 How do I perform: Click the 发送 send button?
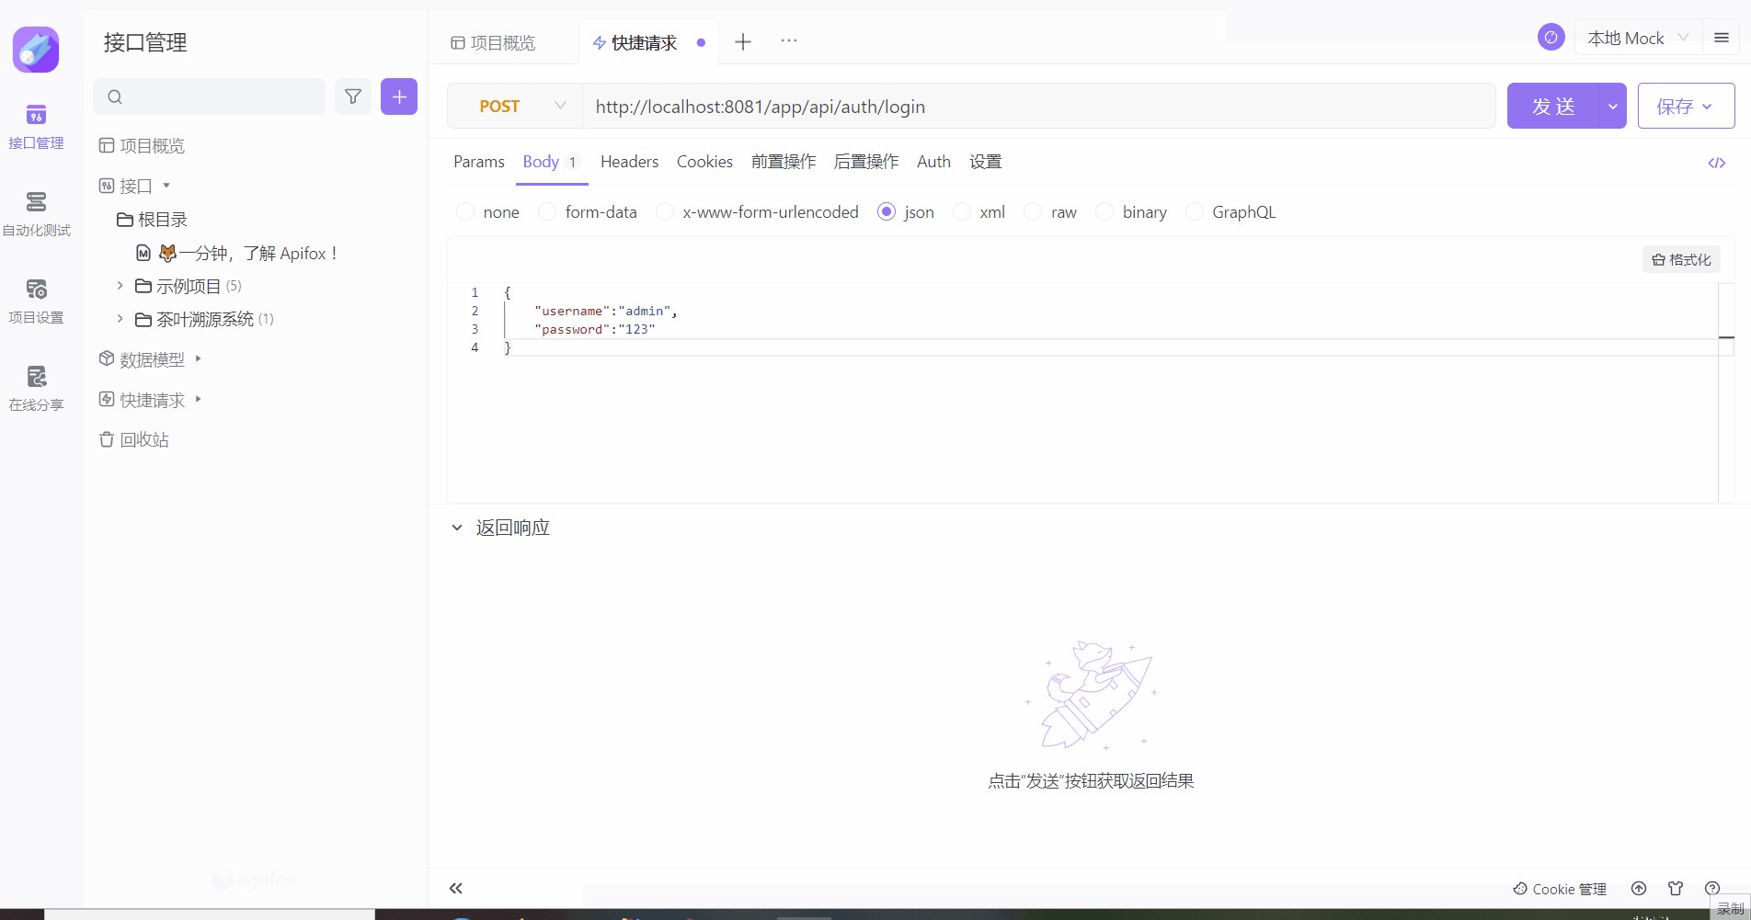point(1552,107)
